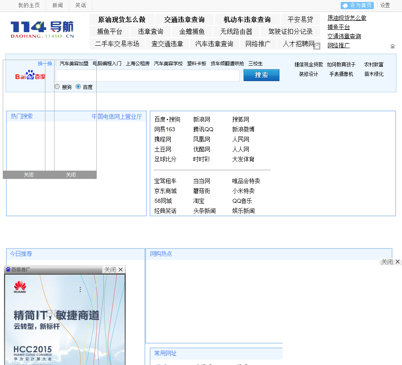Open the bold 交通违章查询 header link
402x365 pixels.
click(184, 20)
